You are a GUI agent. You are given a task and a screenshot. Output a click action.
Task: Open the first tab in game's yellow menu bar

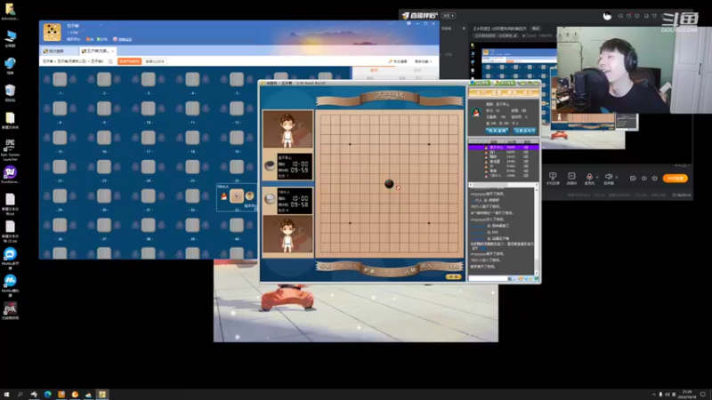click(x=479, y=92)
